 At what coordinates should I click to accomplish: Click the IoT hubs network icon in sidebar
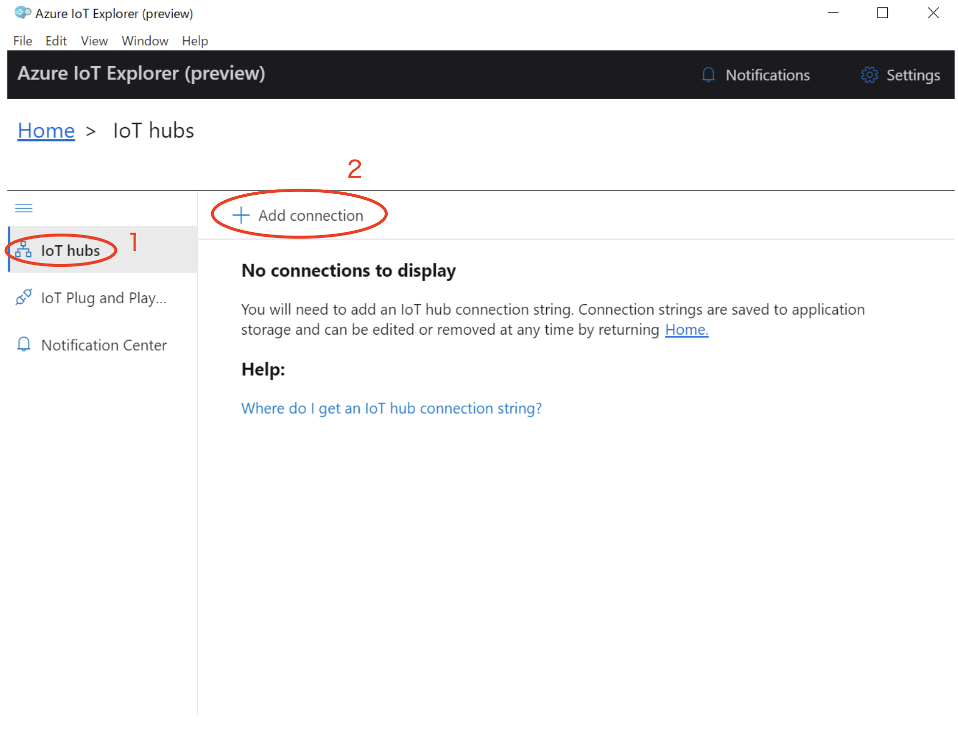(23, 250)
